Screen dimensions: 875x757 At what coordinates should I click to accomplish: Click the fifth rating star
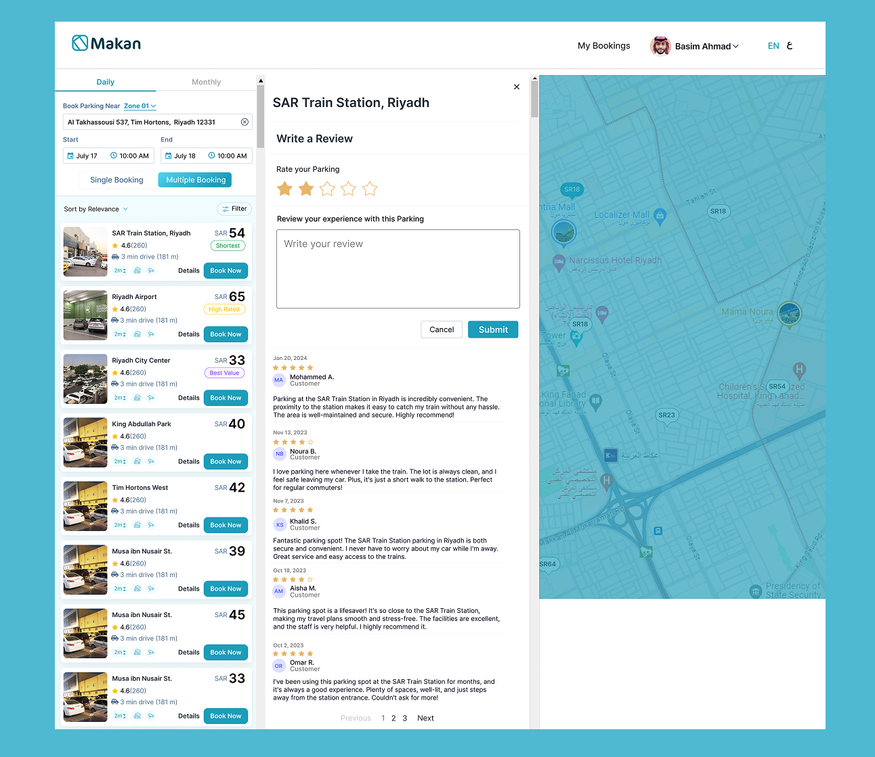(x=370, y=189)
